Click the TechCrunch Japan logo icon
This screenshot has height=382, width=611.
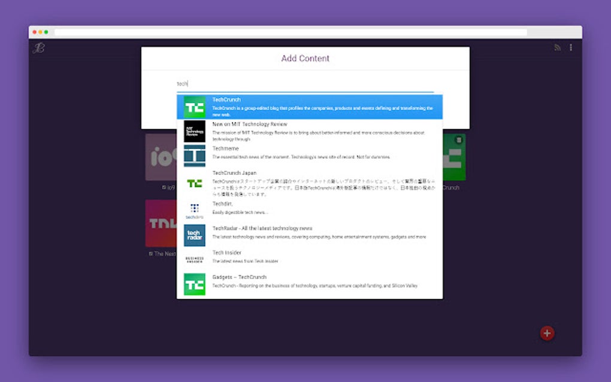(x=194, y=183)
